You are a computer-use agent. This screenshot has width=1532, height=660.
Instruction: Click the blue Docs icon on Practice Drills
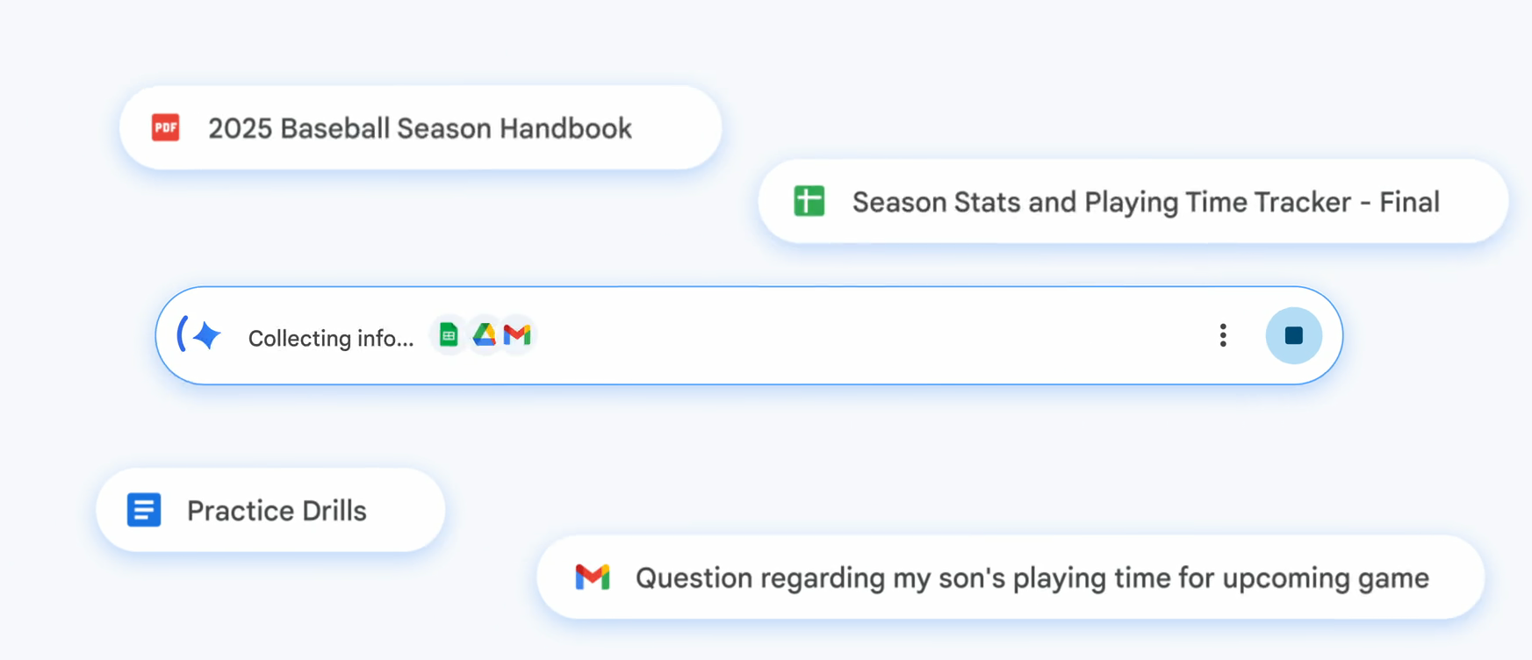[144, 509]
